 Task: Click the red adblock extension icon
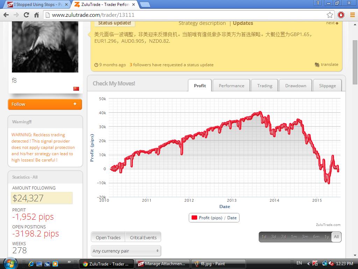click(x=341, y=15)
